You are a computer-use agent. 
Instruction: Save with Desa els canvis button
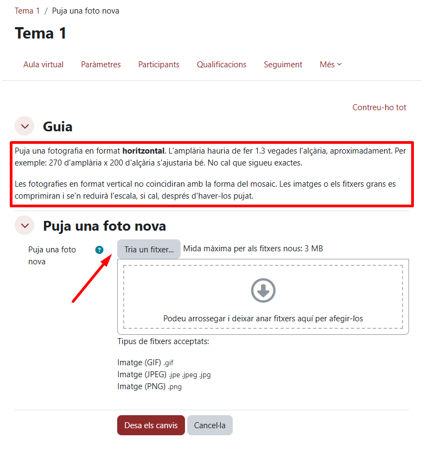[151, 425]
